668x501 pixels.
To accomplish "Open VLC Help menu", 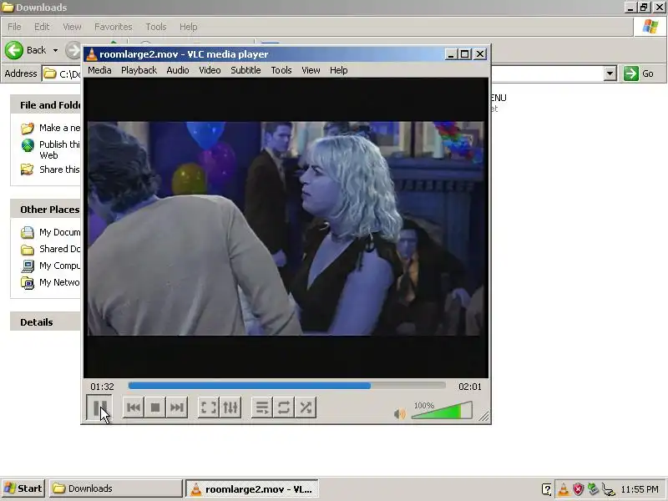I will click(x=339, y=70).
